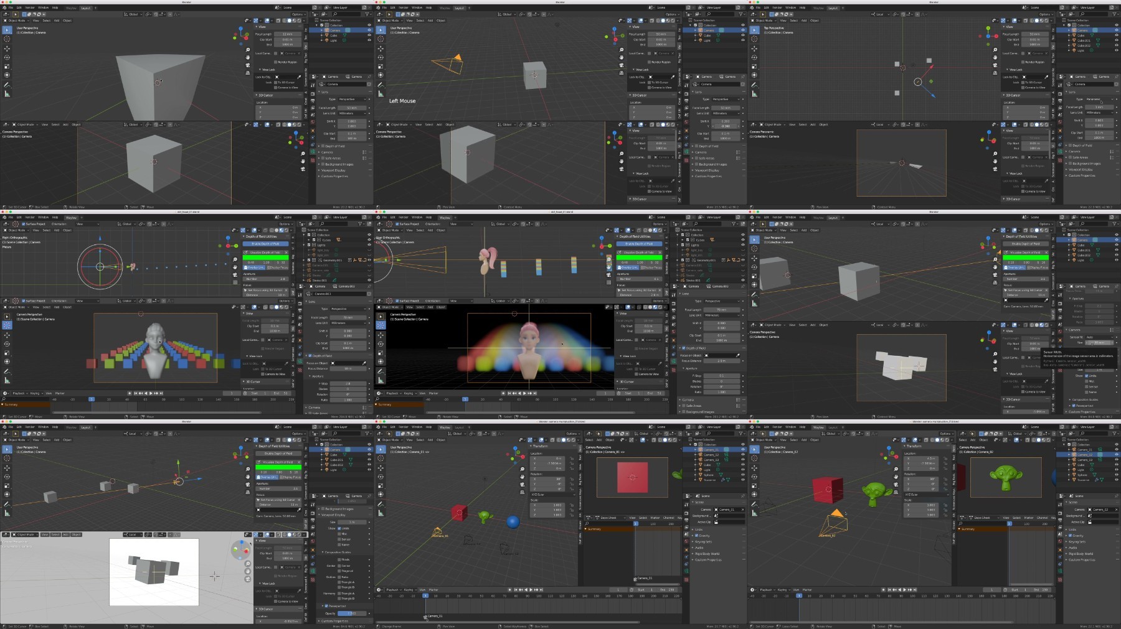The width and height of the screenshot is (1121, 629).
Task: Open the XYZ Euler dropdown in blue-sphere window
Action: tap(552, 495)
